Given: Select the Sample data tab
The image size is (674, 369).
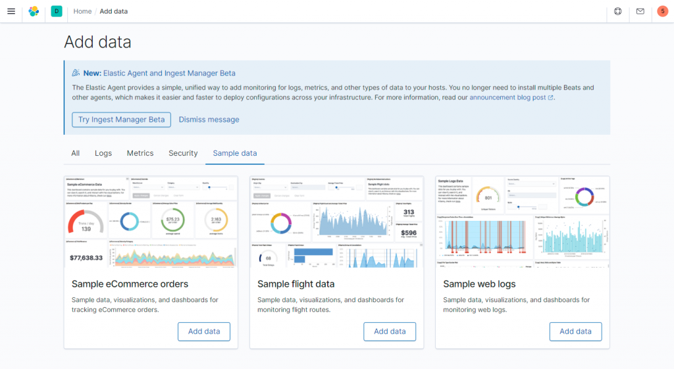Looking at the screenshot, I should point(235,153).
